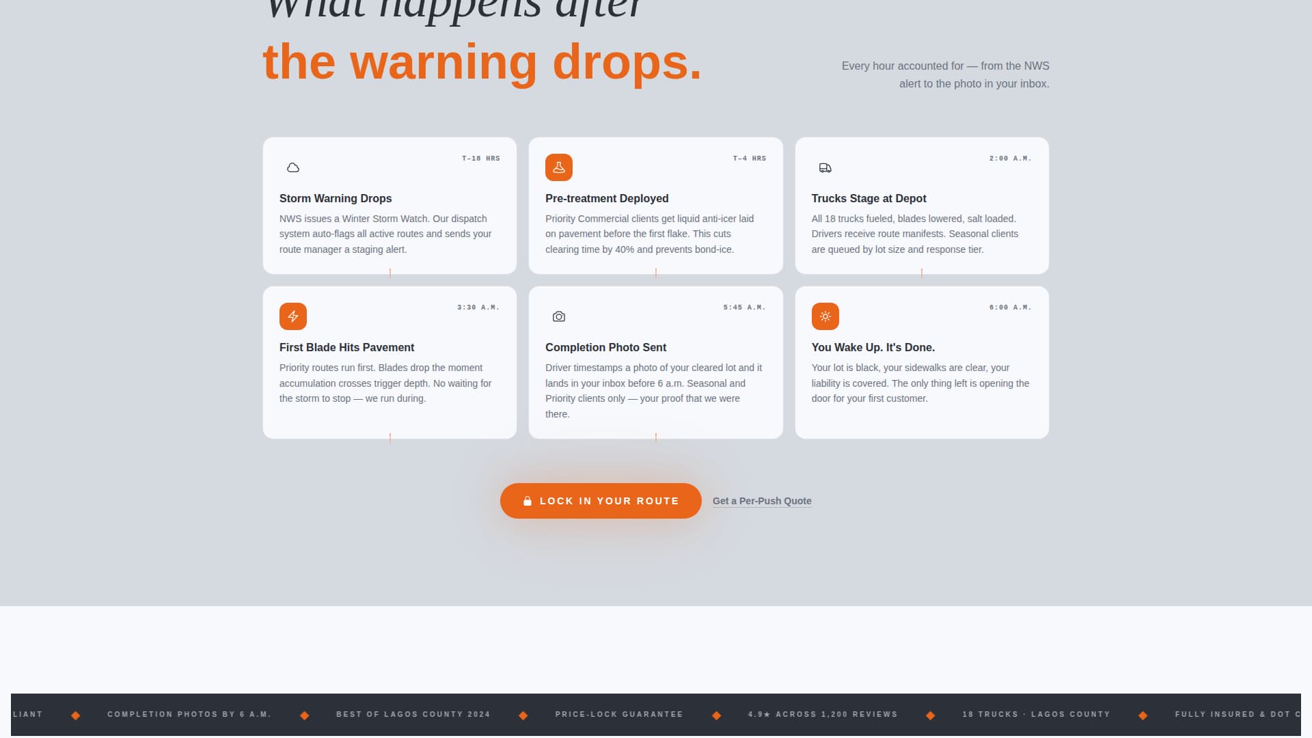1312x738 pixels.
Task: Click the lightning bolt icon on First Blade card
Action: click(x=293, y=316)
